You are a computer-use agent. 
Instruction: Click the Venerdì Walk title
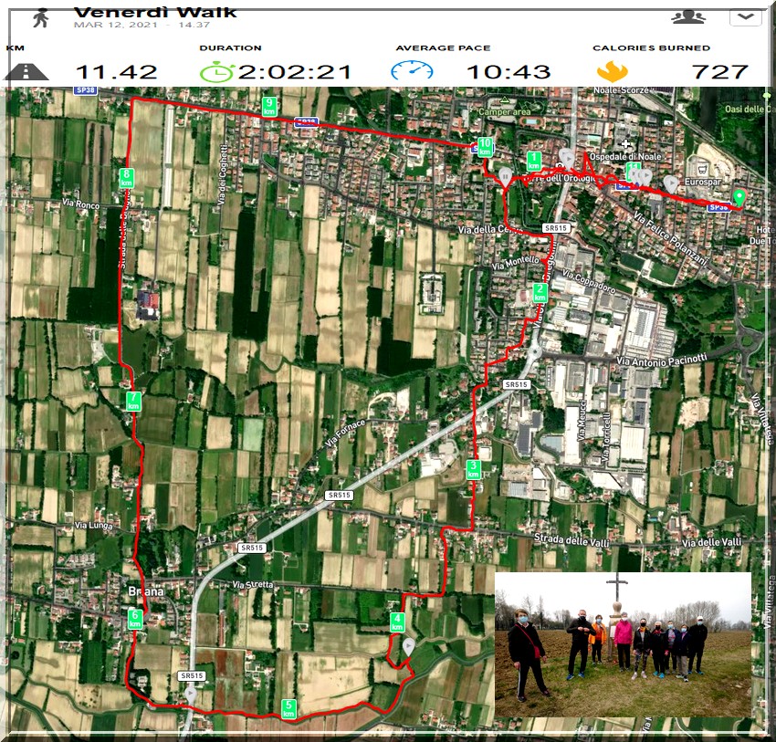click(x=155, y=13)
